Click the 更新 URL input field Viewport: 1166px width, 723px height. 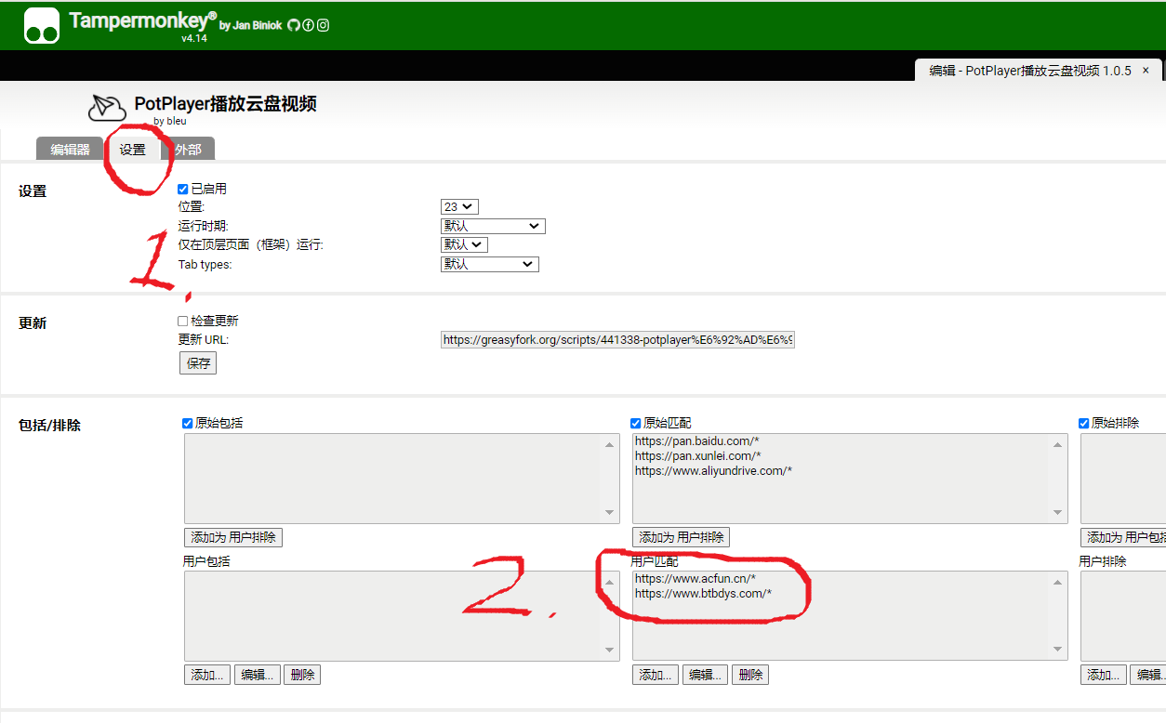click(x=618, y=340)
